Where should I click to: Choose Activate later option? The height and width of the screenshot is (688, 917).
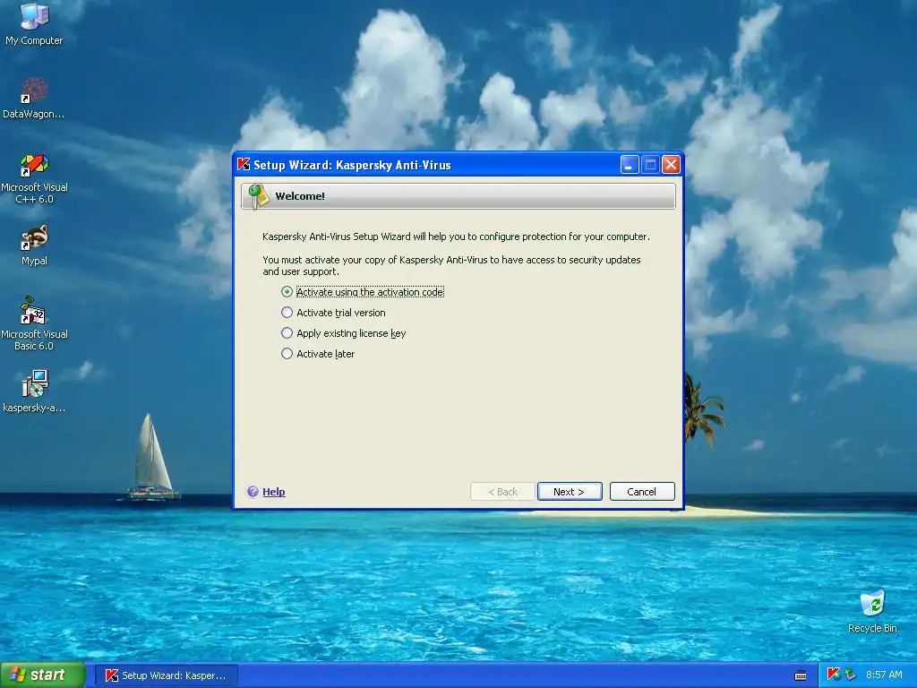(x=318, y=353)
